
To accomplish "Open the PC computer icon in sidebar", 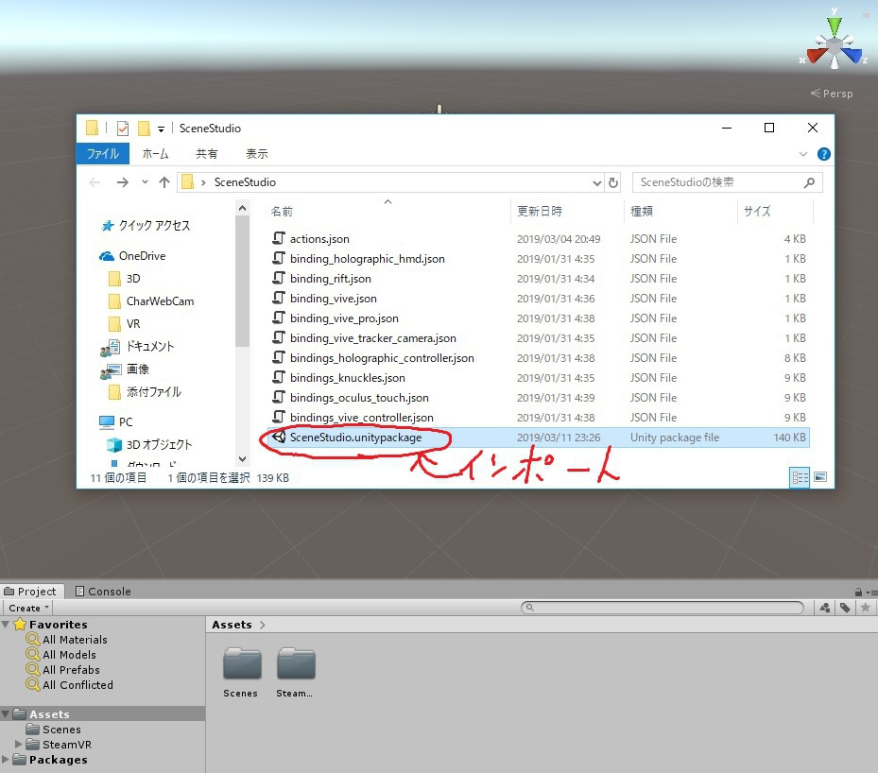I will pos(107,421).
